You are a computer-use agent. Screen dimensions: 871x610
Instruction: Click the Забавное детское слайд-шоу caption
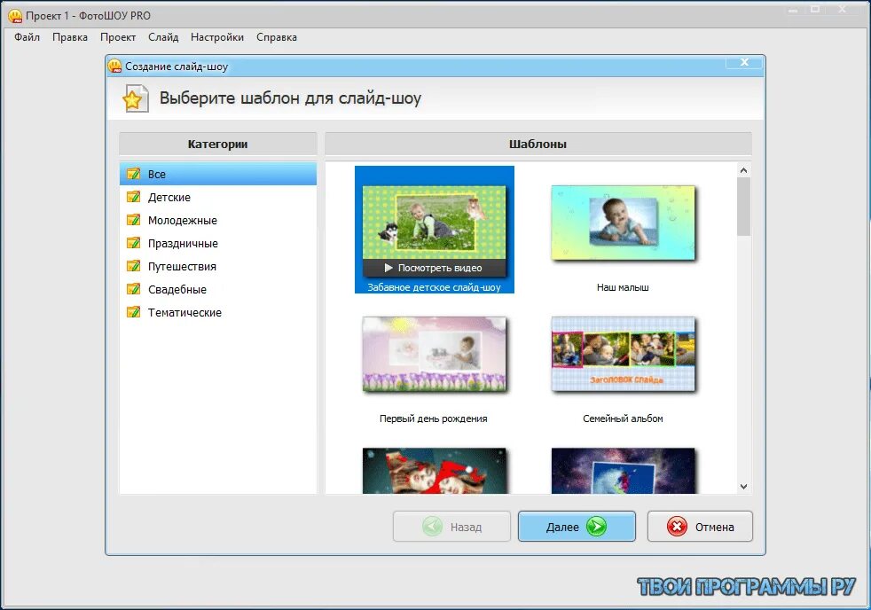pyautogui.click(x=434, y=287)
